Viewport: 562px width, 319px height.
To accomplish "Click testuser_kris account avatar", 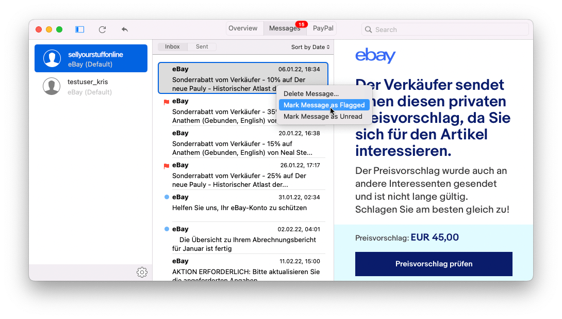I will pos(52,86).
